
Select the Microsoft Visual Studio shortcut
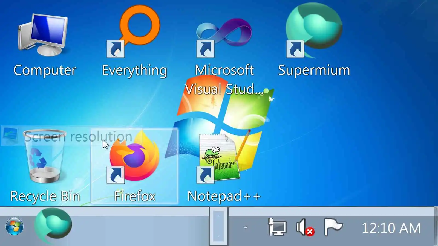(224, 37)
